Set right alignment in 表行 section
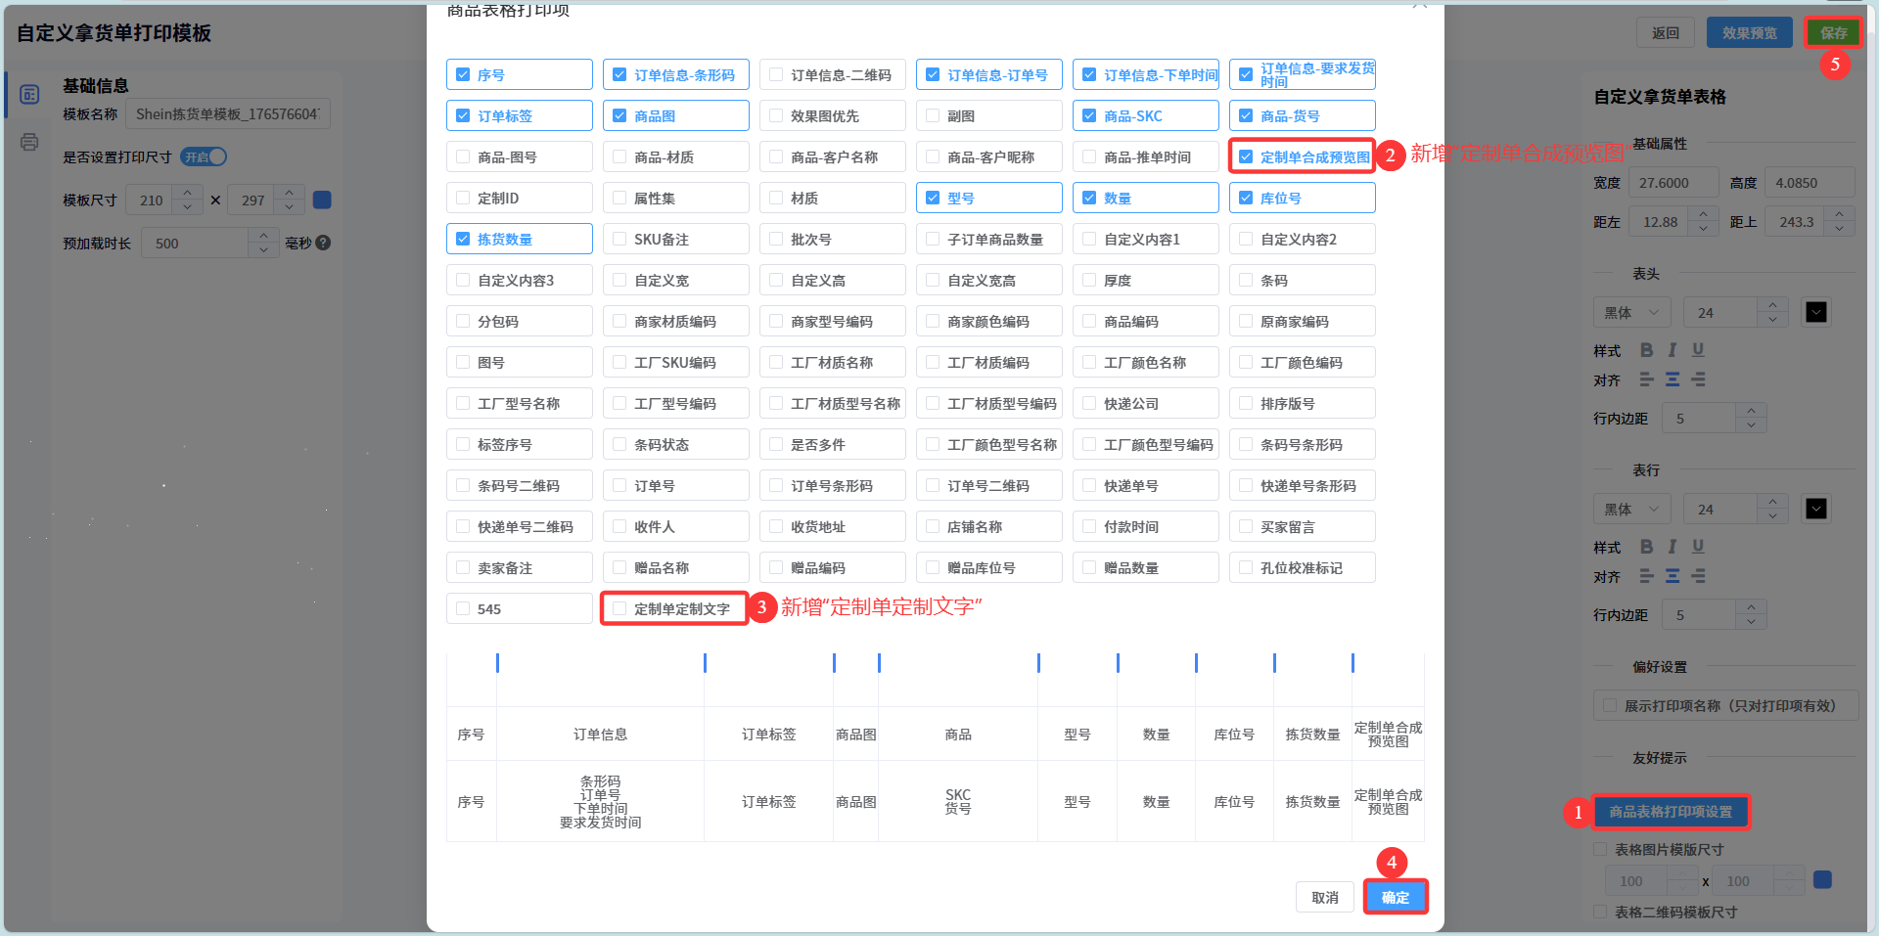This screenshot has width=1879, height=936. 1698,576
